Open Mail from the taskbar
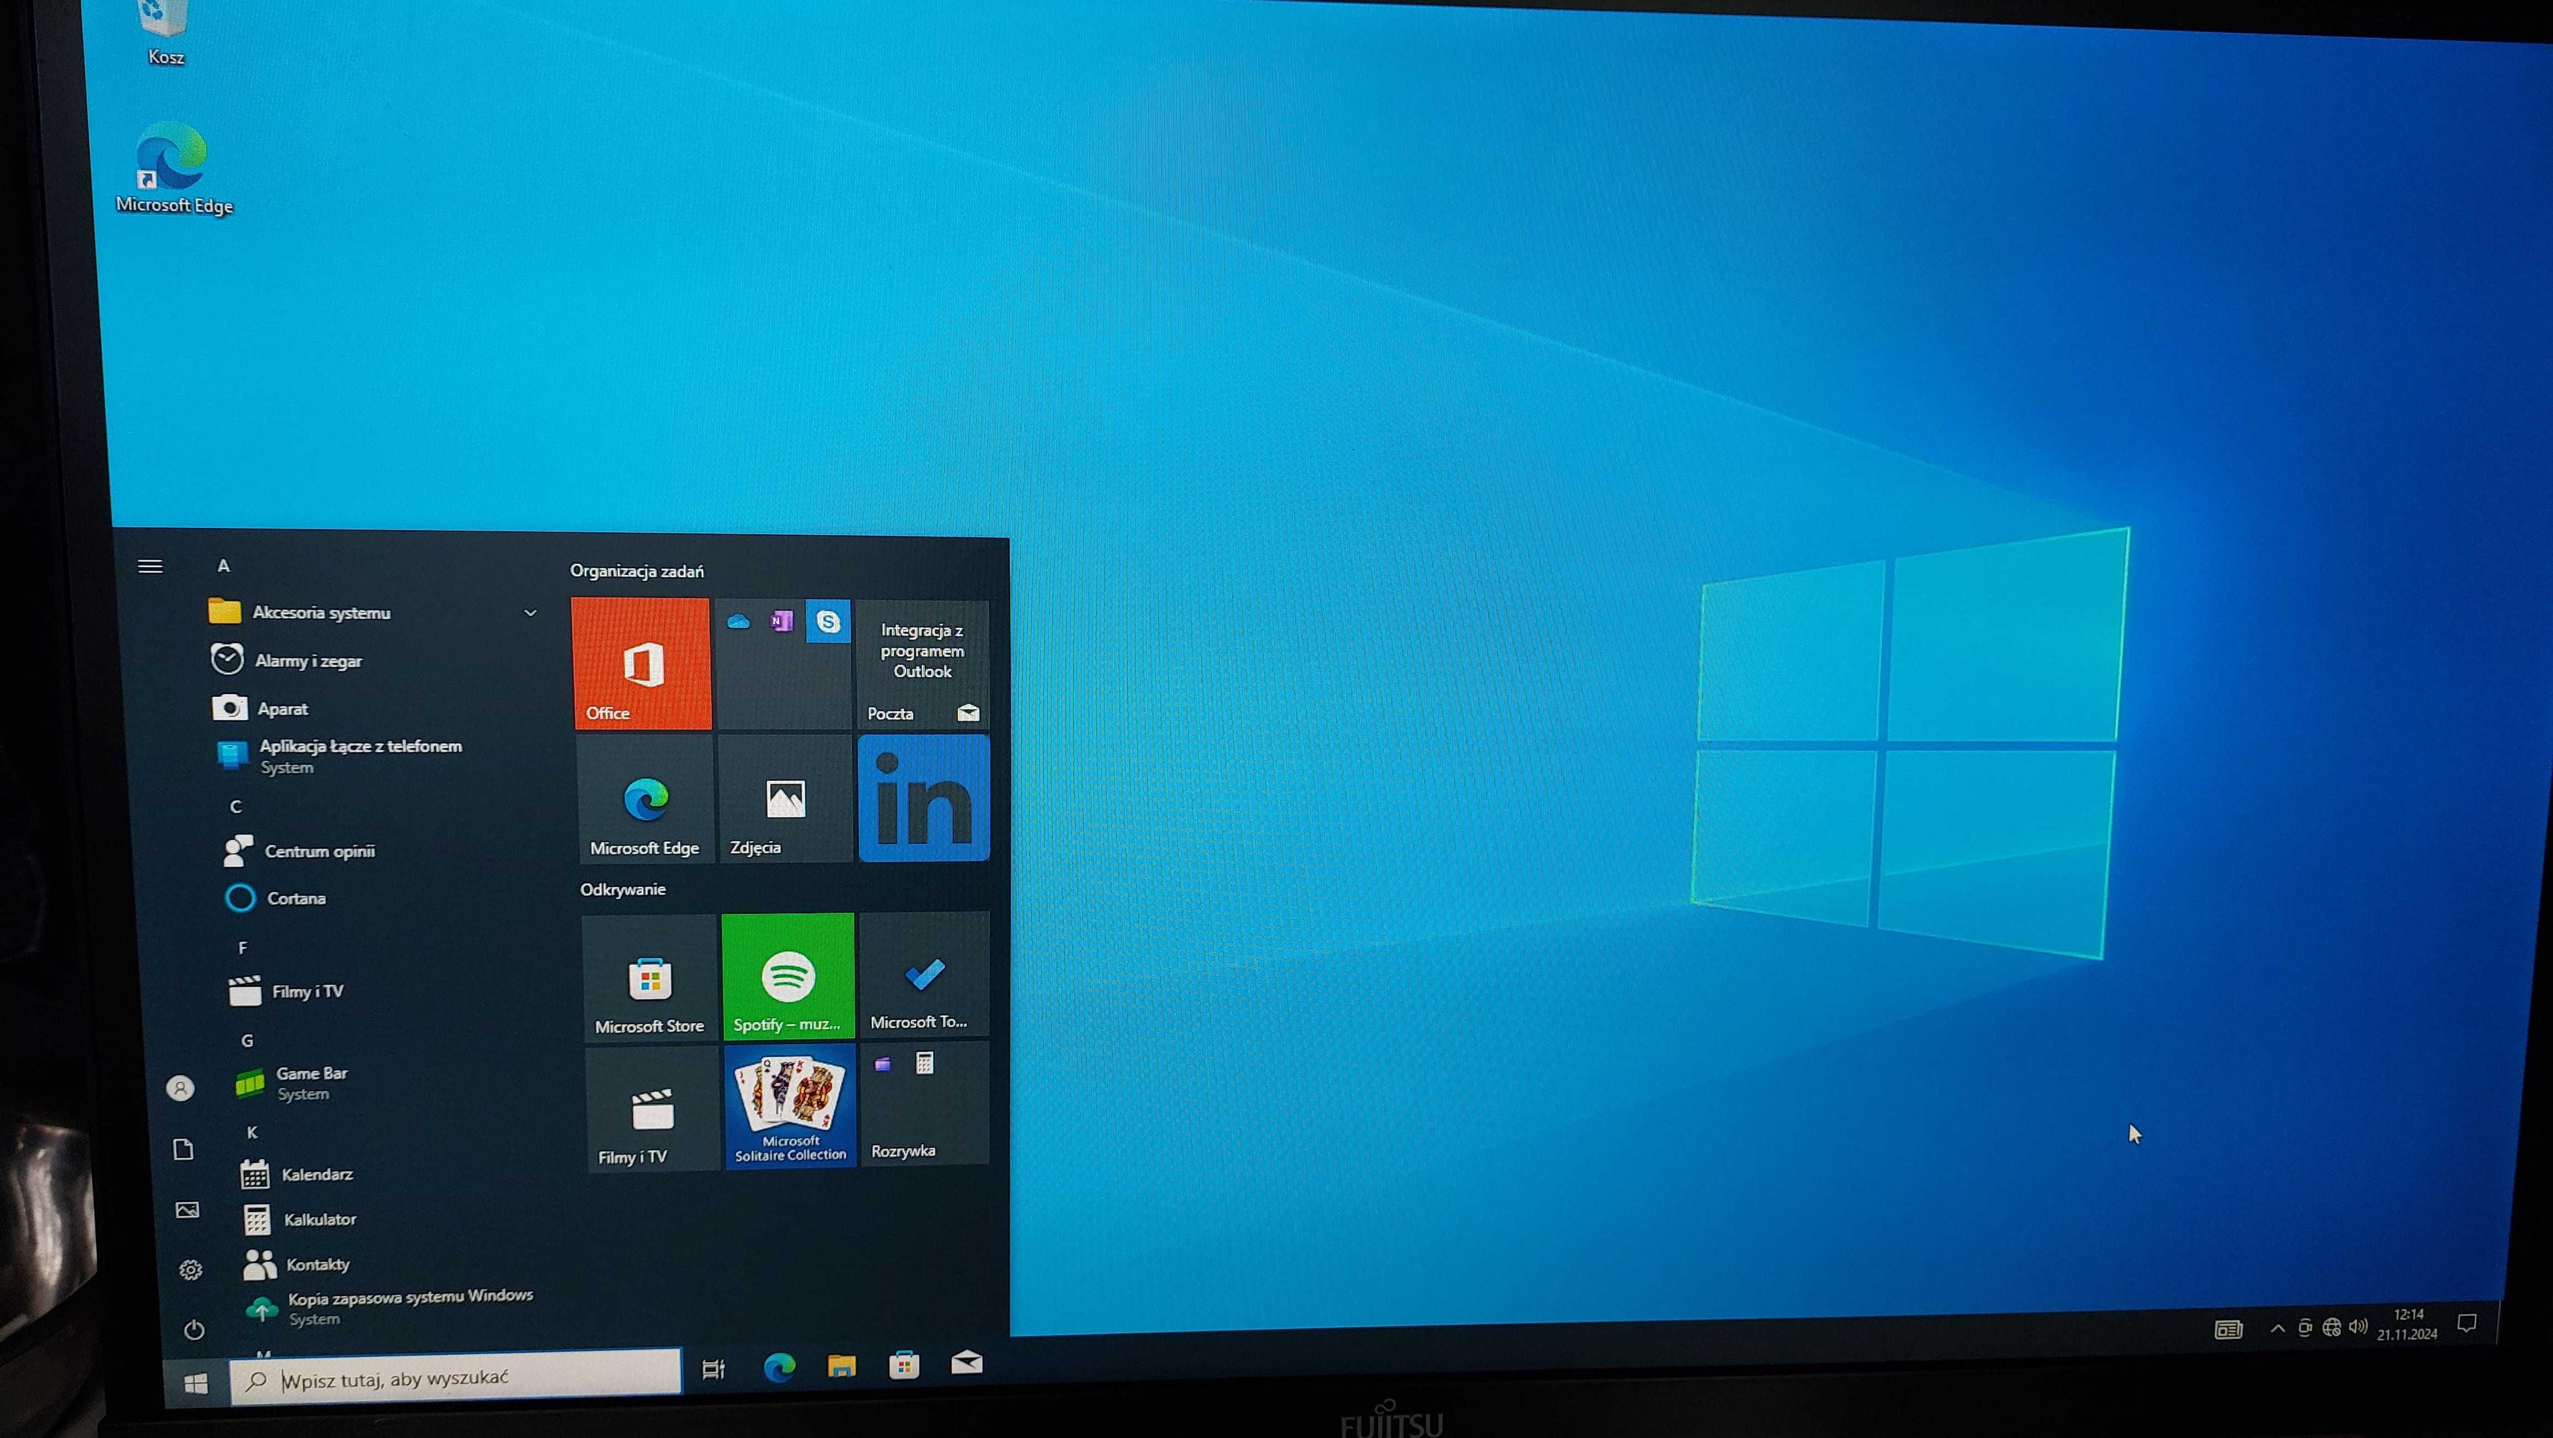The image size is (2553, 1438). (966, 1363)
